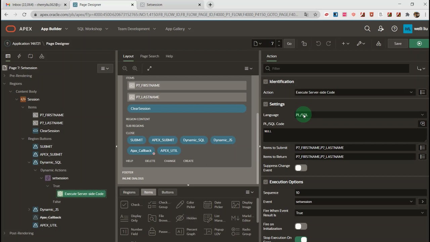Screen dimensions: 430x242
Task: Open the Team Development menu
Action: click(x=137, y=29)
